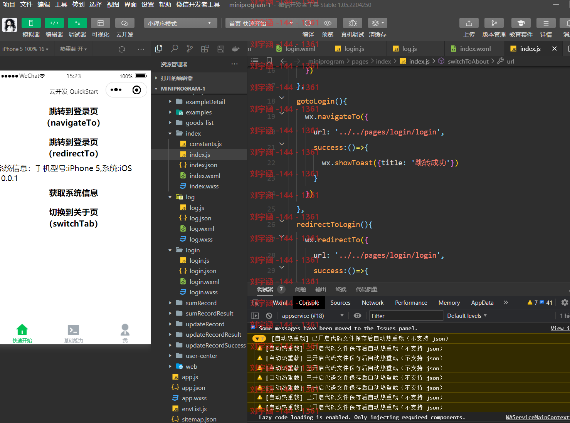Open resource manager more actions ellipsis

pos(234,64)
